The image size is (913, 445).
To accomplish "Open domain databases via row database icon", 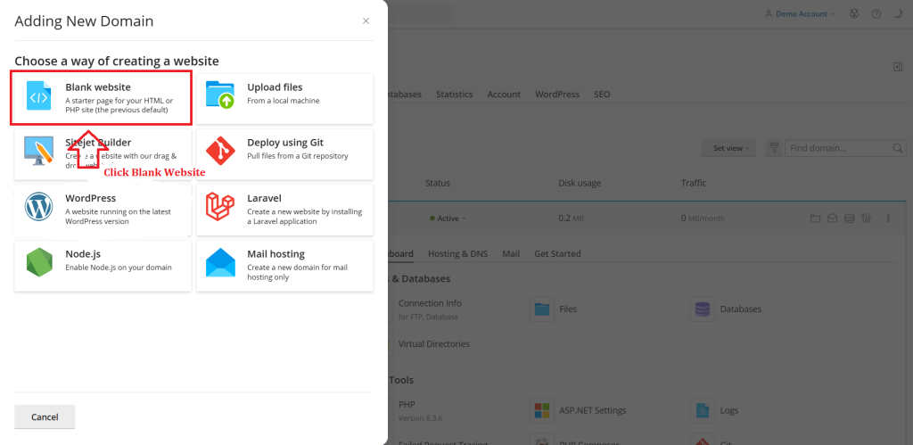I will [x=850, y=218].
